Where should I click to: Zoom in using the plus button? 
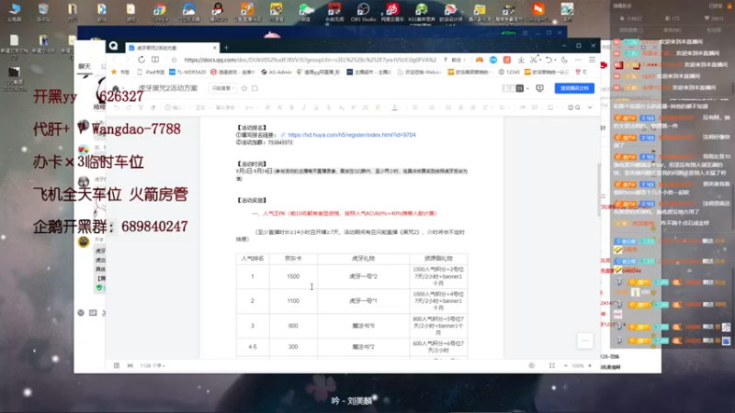click(x=590, y=365)
